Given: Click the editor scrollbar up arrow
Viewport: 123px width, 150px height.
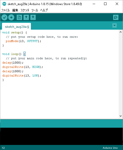Looking at the screenshot, I should coord(120,32).
